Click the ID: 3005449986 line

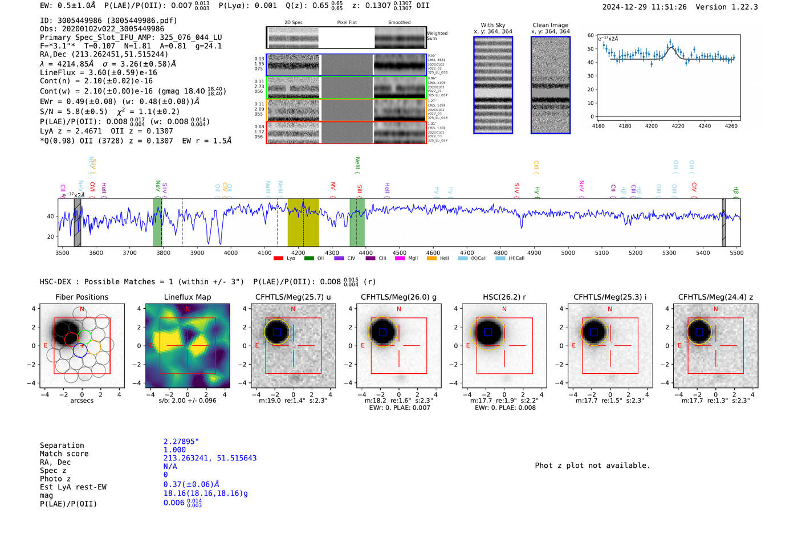[108, 21]
